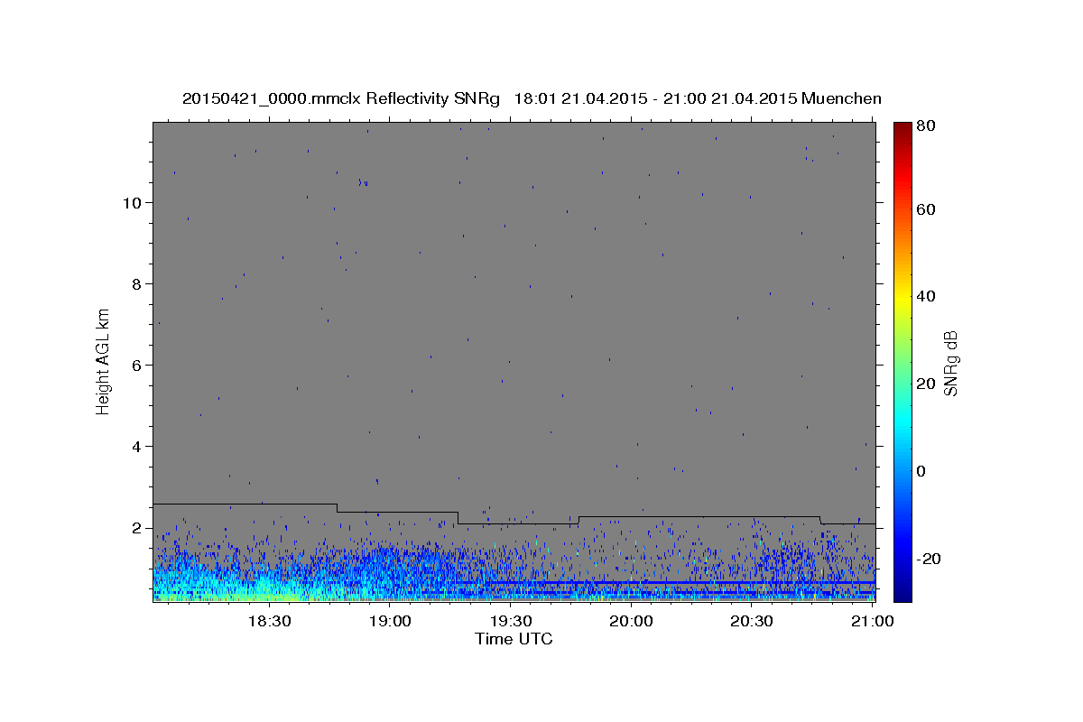Click the colorbar value 40
Viewport: 1083px width, 722px height.
pos(927,296)
